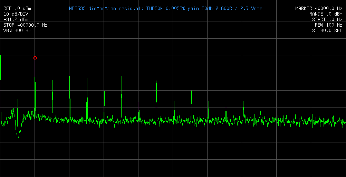Select the 10 dB/DIV scale label

[x=16, y=14]
